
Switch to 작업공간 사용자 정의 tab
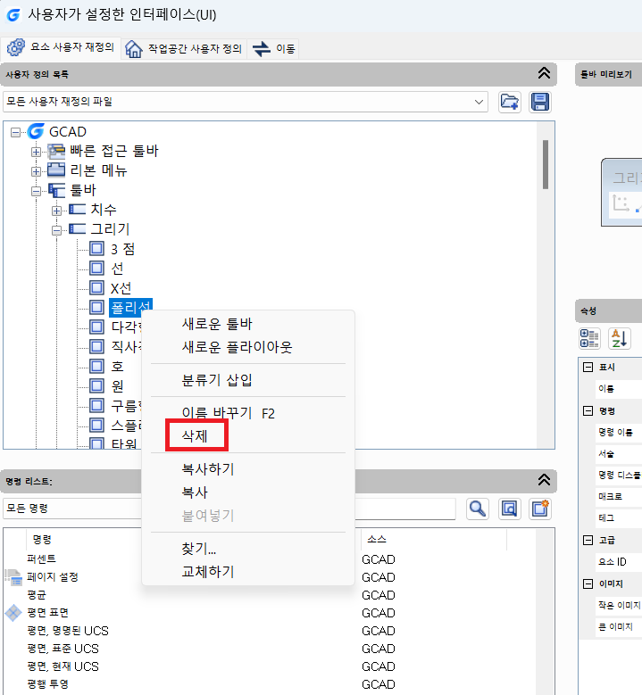(x=185, y=48)
